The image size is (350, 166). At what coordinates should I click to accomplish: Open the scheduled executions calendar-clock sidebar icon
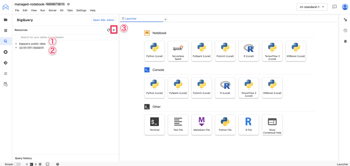pos(6,84)
